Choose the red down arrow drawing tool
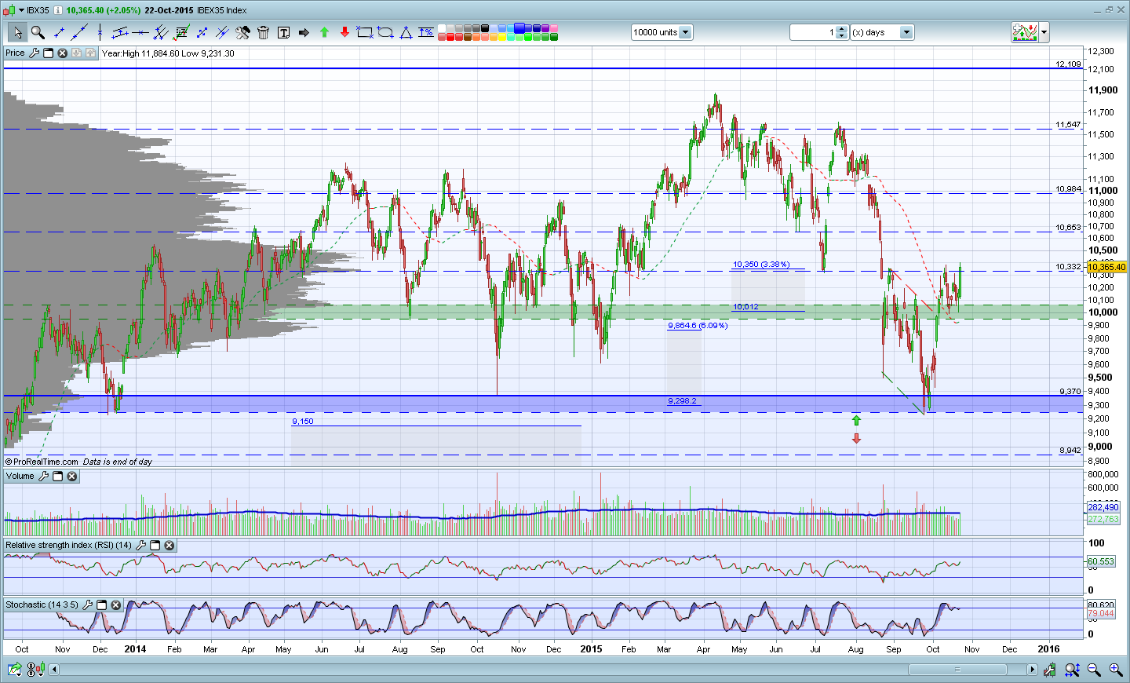 pos(344,32)
